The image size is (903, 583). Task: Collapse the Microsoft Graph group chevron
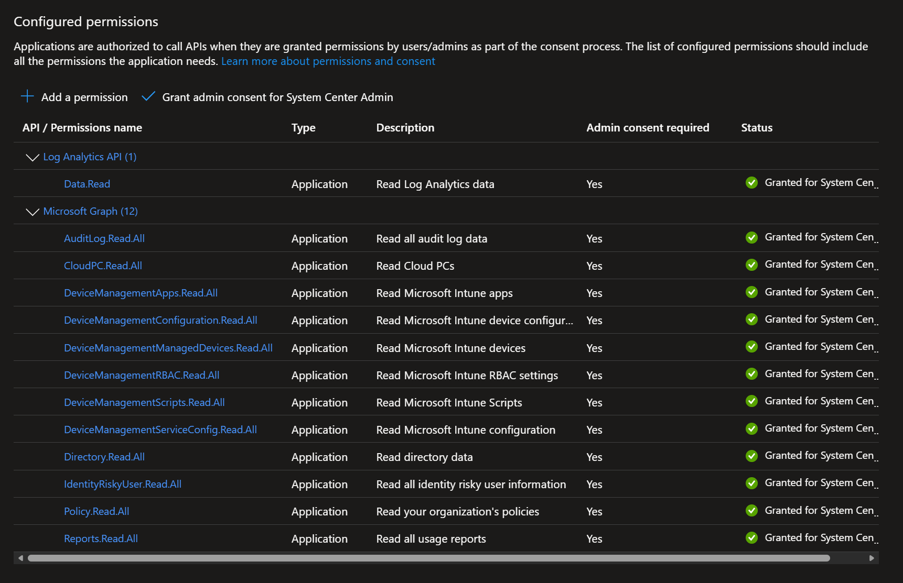tap(33, 212)
